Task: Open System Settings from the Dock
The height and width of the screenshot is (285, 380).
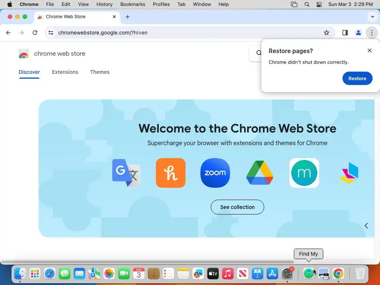Action: click(x=288, y=274)
